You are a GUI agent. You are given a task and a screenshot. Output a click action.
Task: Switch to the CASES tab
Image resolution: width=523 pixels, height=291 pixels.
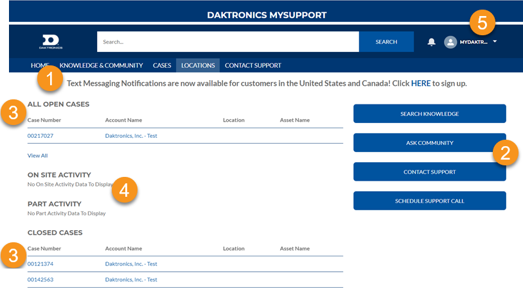tap(162, 65)
